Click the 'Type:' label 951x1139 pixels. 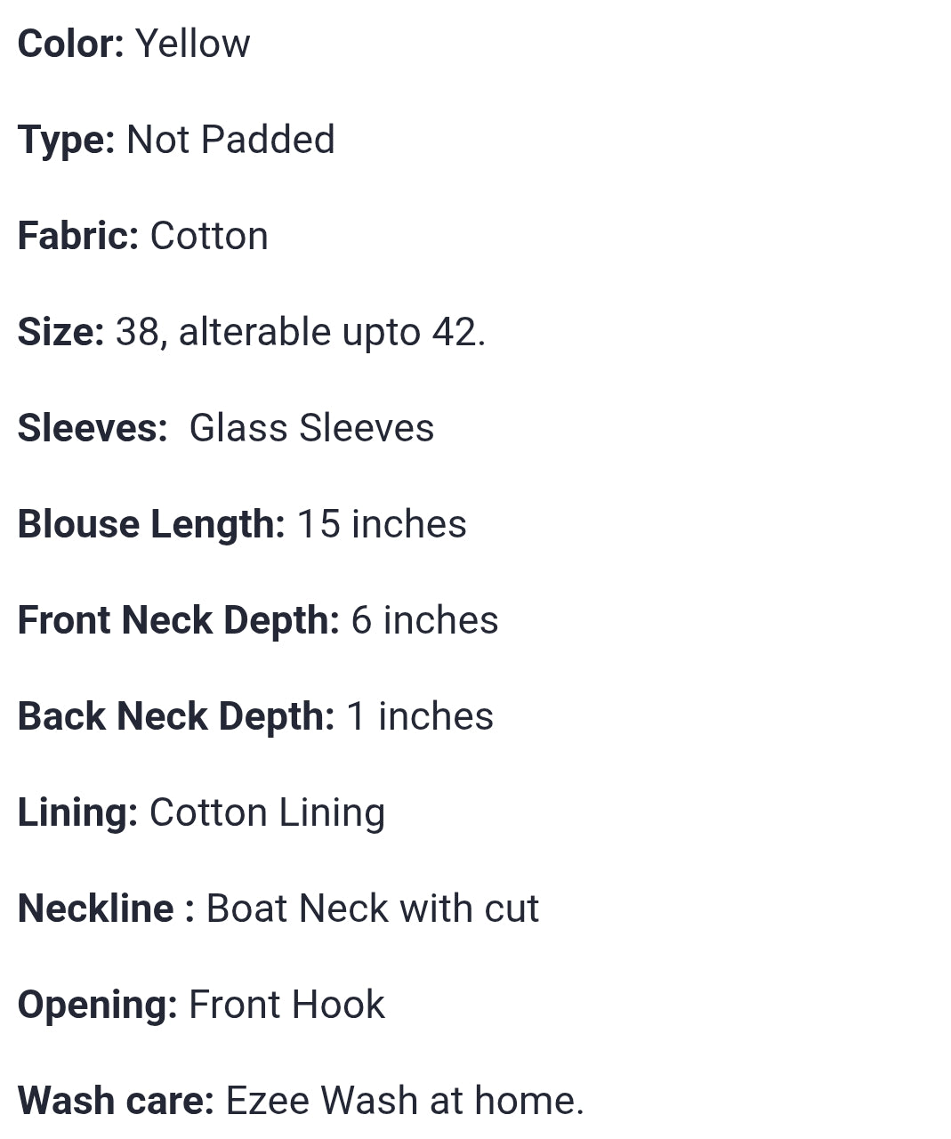point(67,140)
